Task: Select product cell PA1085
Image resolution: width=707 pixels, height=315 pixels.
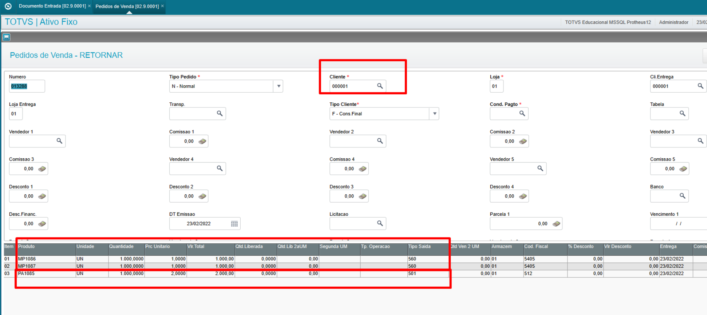Action: pyautogui.click(x=46, y=273)
